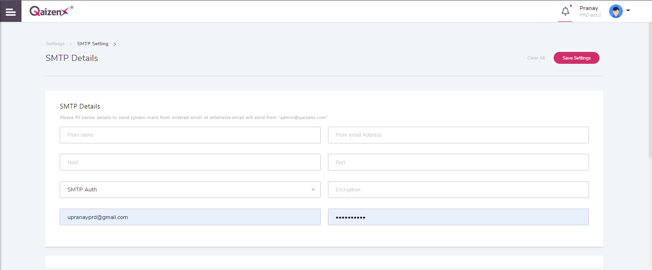The image size is (652, 270).
Task: Click the user profile avatar
Action: point(616,11)
